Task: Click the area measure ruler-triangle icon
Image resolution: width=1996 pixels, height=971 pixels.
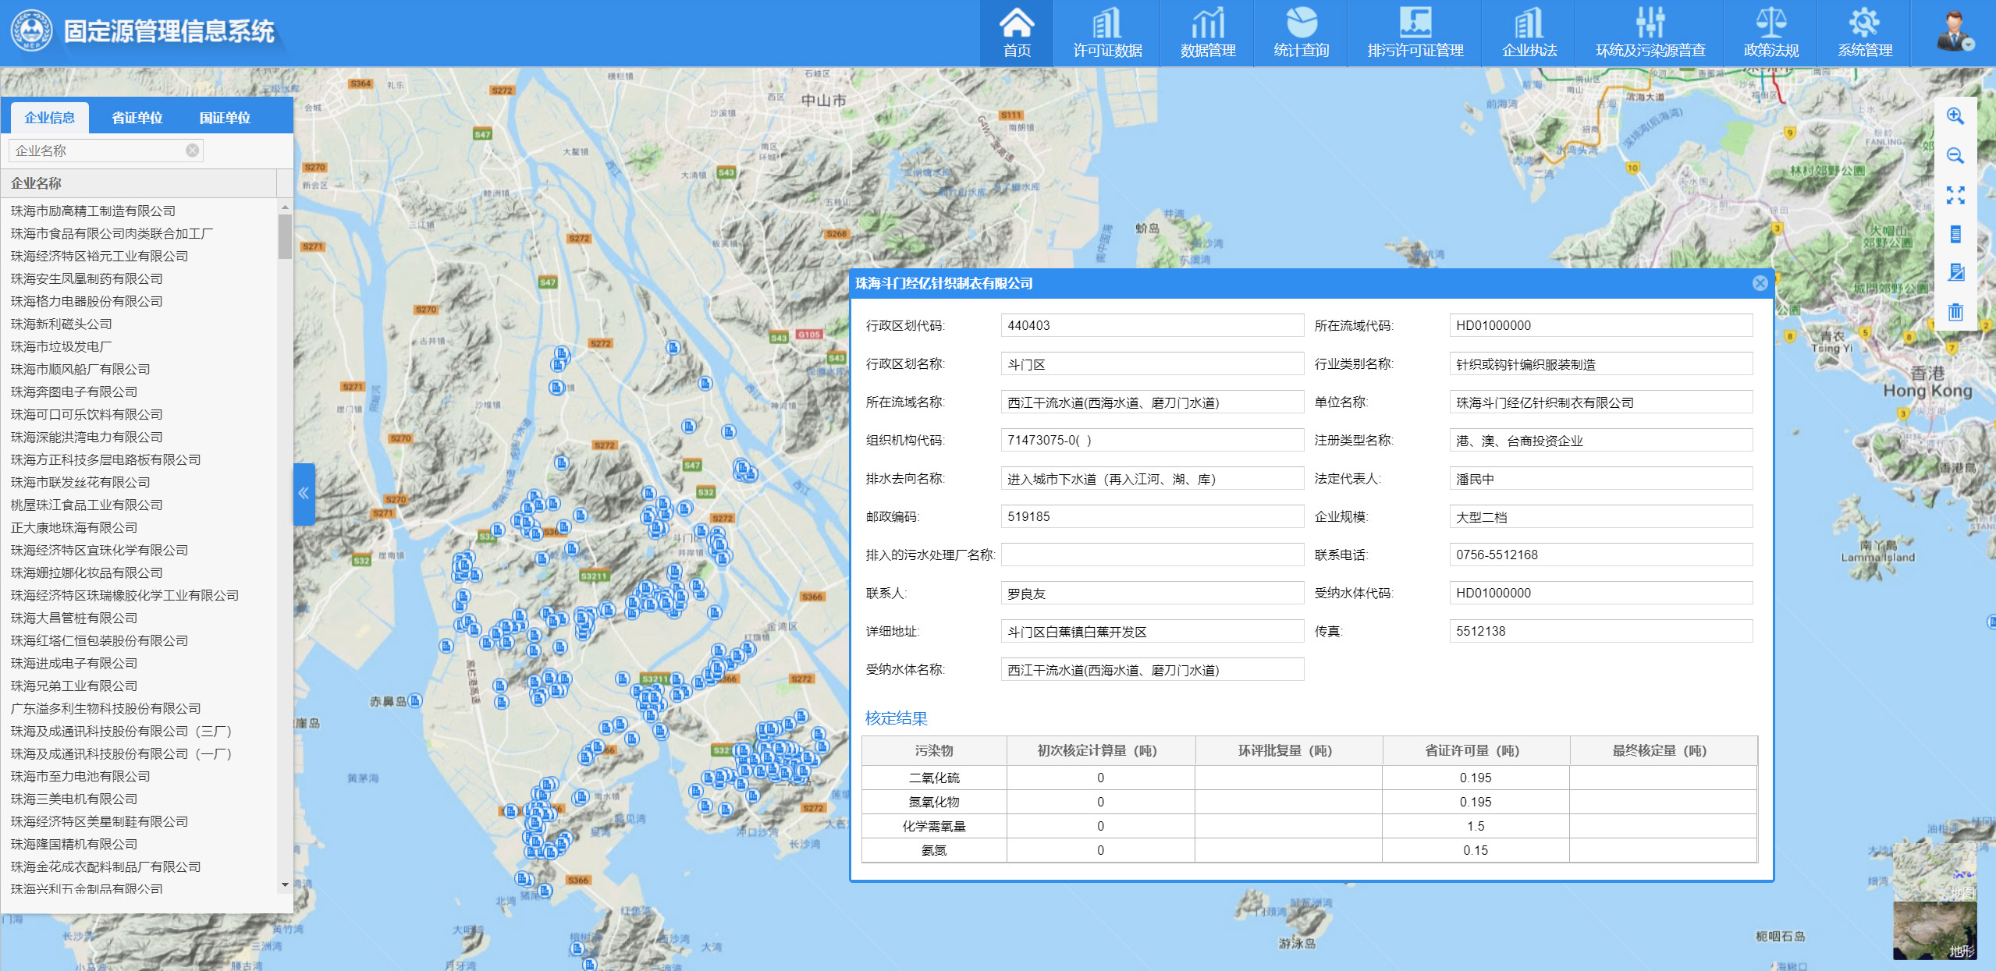Action: pos(1955,272)
